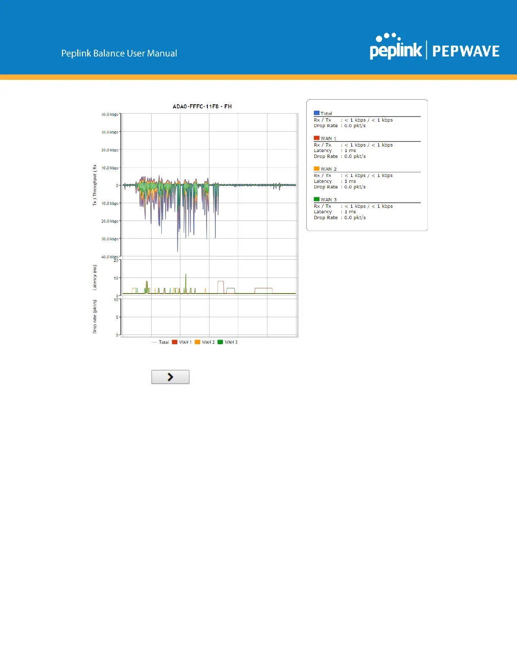This screenshot has width=517, height=669.
Task: Select WAN 1 Latency value of 1 ms
Action: pos(350,151)
